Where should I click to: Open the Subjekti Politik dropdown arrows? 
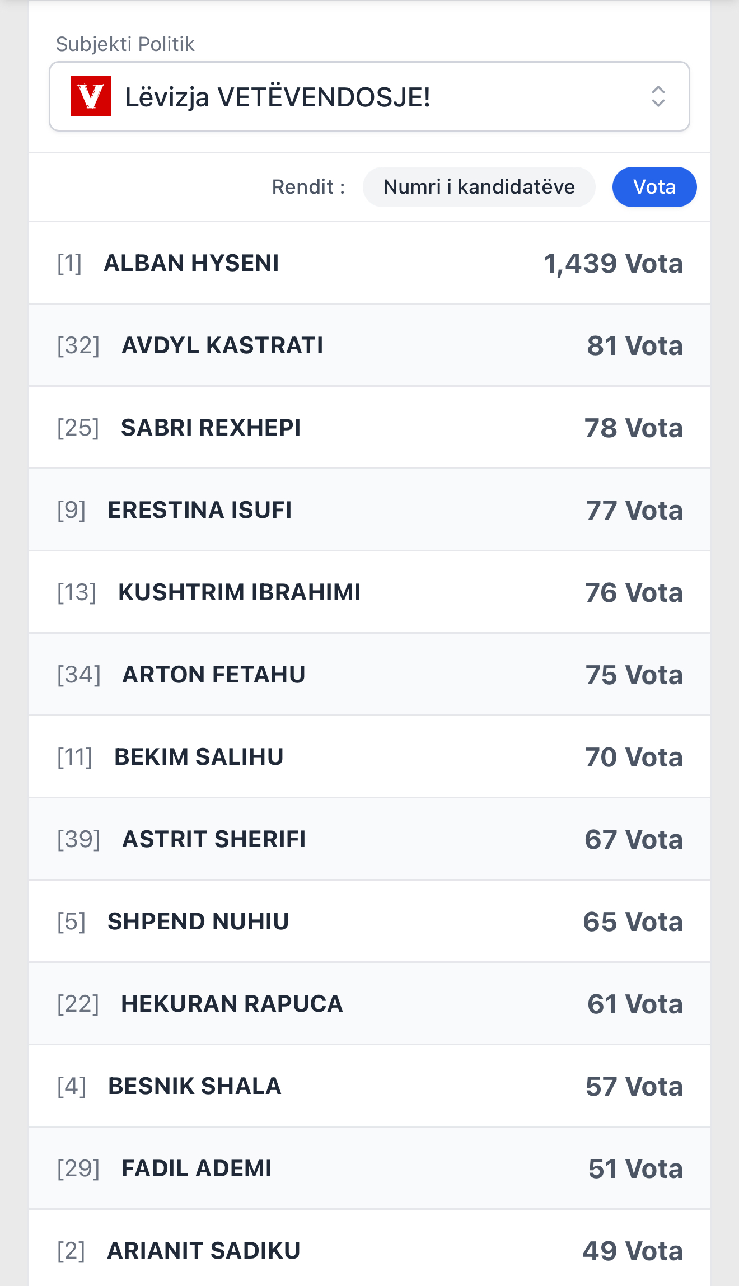point(658,96)
